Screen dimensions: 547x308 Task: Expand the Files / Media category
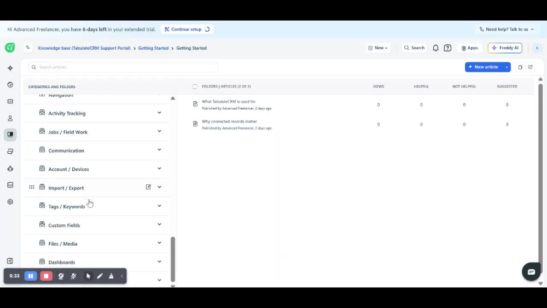[159, 243]
